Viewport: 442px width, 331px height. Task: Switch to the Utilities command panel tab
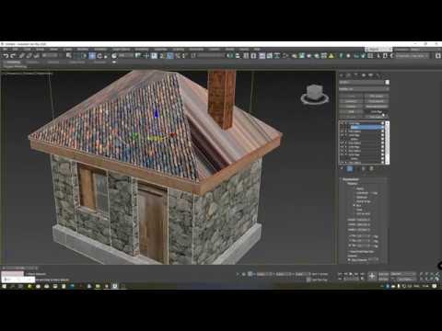click(378, 74)
